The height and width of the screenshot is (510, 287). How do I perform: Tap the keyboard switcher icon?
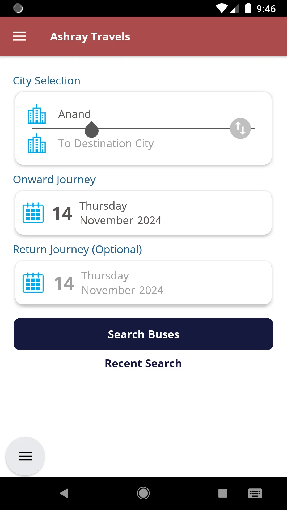[255, 493]
